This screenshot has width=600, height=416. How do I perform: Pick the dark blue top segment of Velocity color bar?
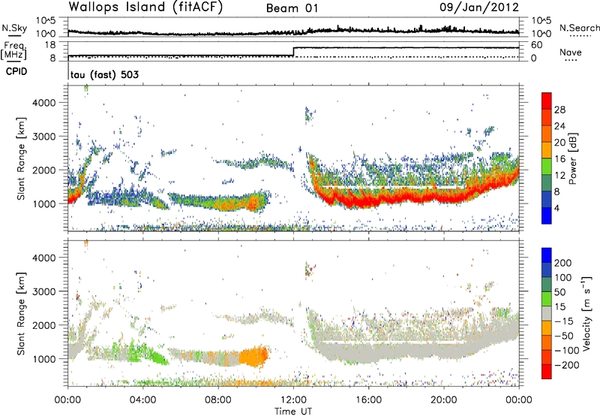[x=547, y=255]
